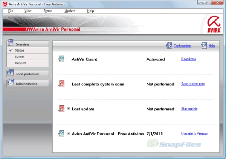
Task: Click the Deactivate link for AntiVir Guard
Action: 189,59
